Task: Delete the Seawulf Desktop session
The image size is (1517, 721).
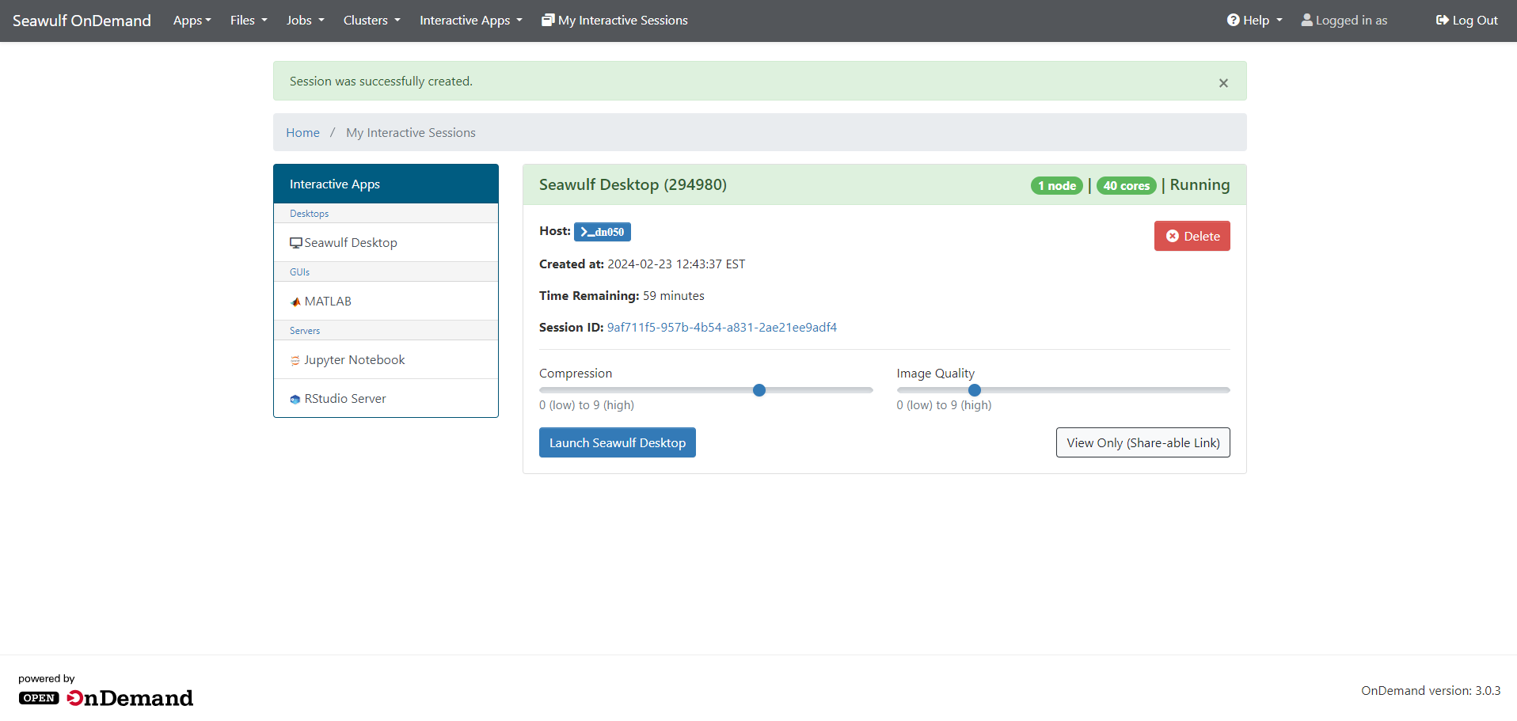Action: point(1192,236)
